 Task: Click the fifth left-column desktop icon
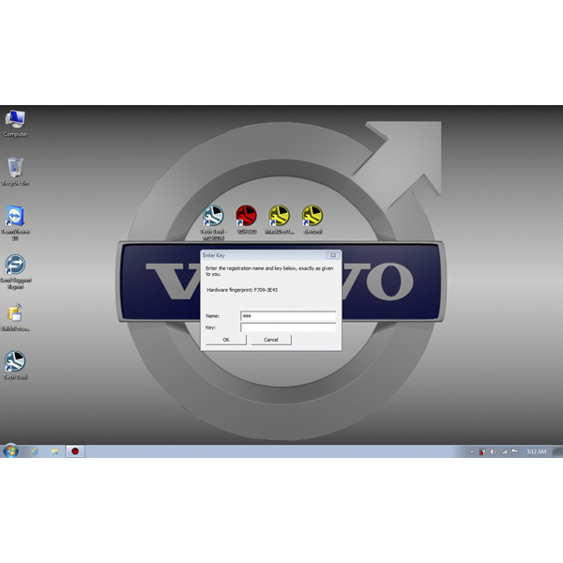click(15, 314)
